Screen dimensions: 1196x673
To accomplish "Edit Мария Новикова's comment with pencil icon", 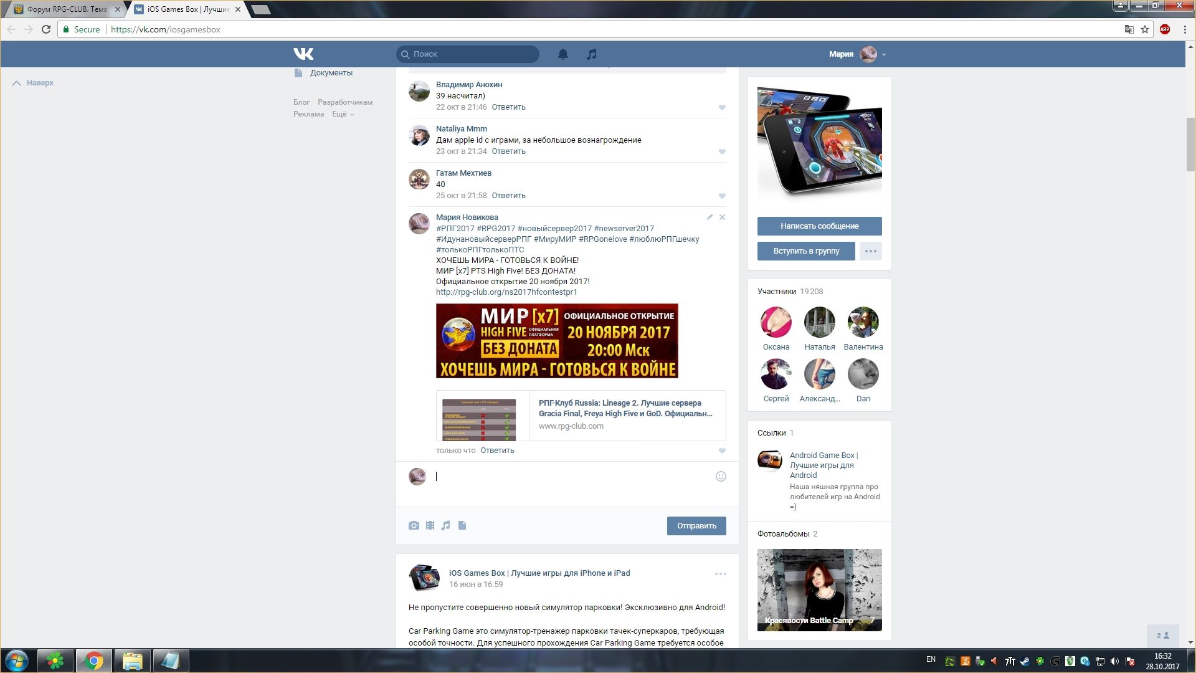I will coord(710,217).
